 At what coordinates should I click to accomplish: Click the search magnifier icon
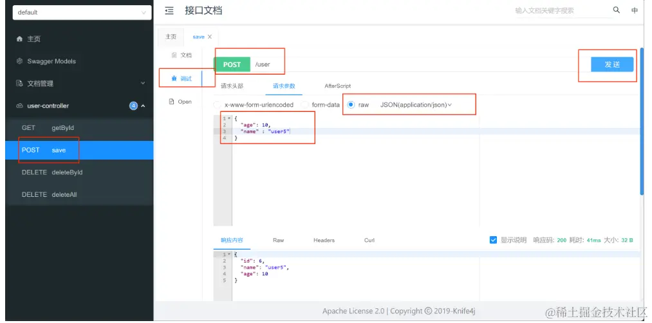(x=616, y=10)
